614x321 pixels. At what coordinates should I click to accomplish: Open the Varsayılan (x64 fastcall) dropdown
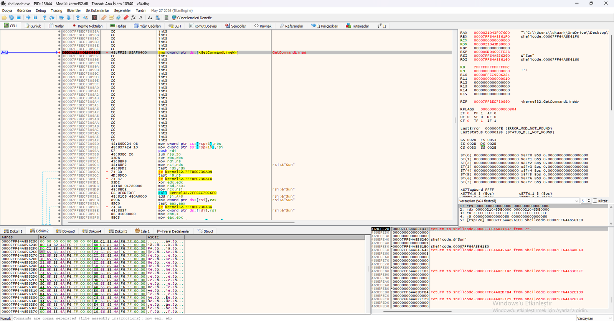point(519,201)
